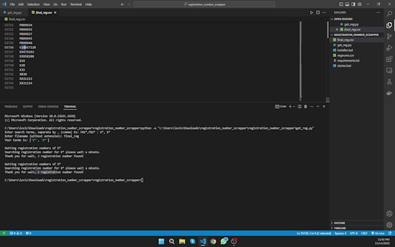This screenshot has height=247, width=395.
Task: Open the Go menu
Action: pyautogui.click(x=55, y=4)
